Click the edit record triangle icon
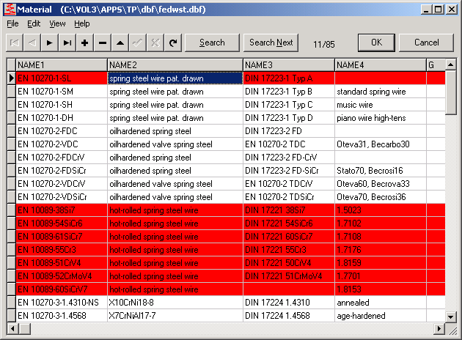462x340 pixels. point(120,42)
